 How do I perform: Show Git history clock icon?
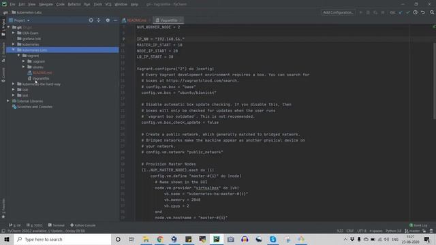click(x=415, y=12)
